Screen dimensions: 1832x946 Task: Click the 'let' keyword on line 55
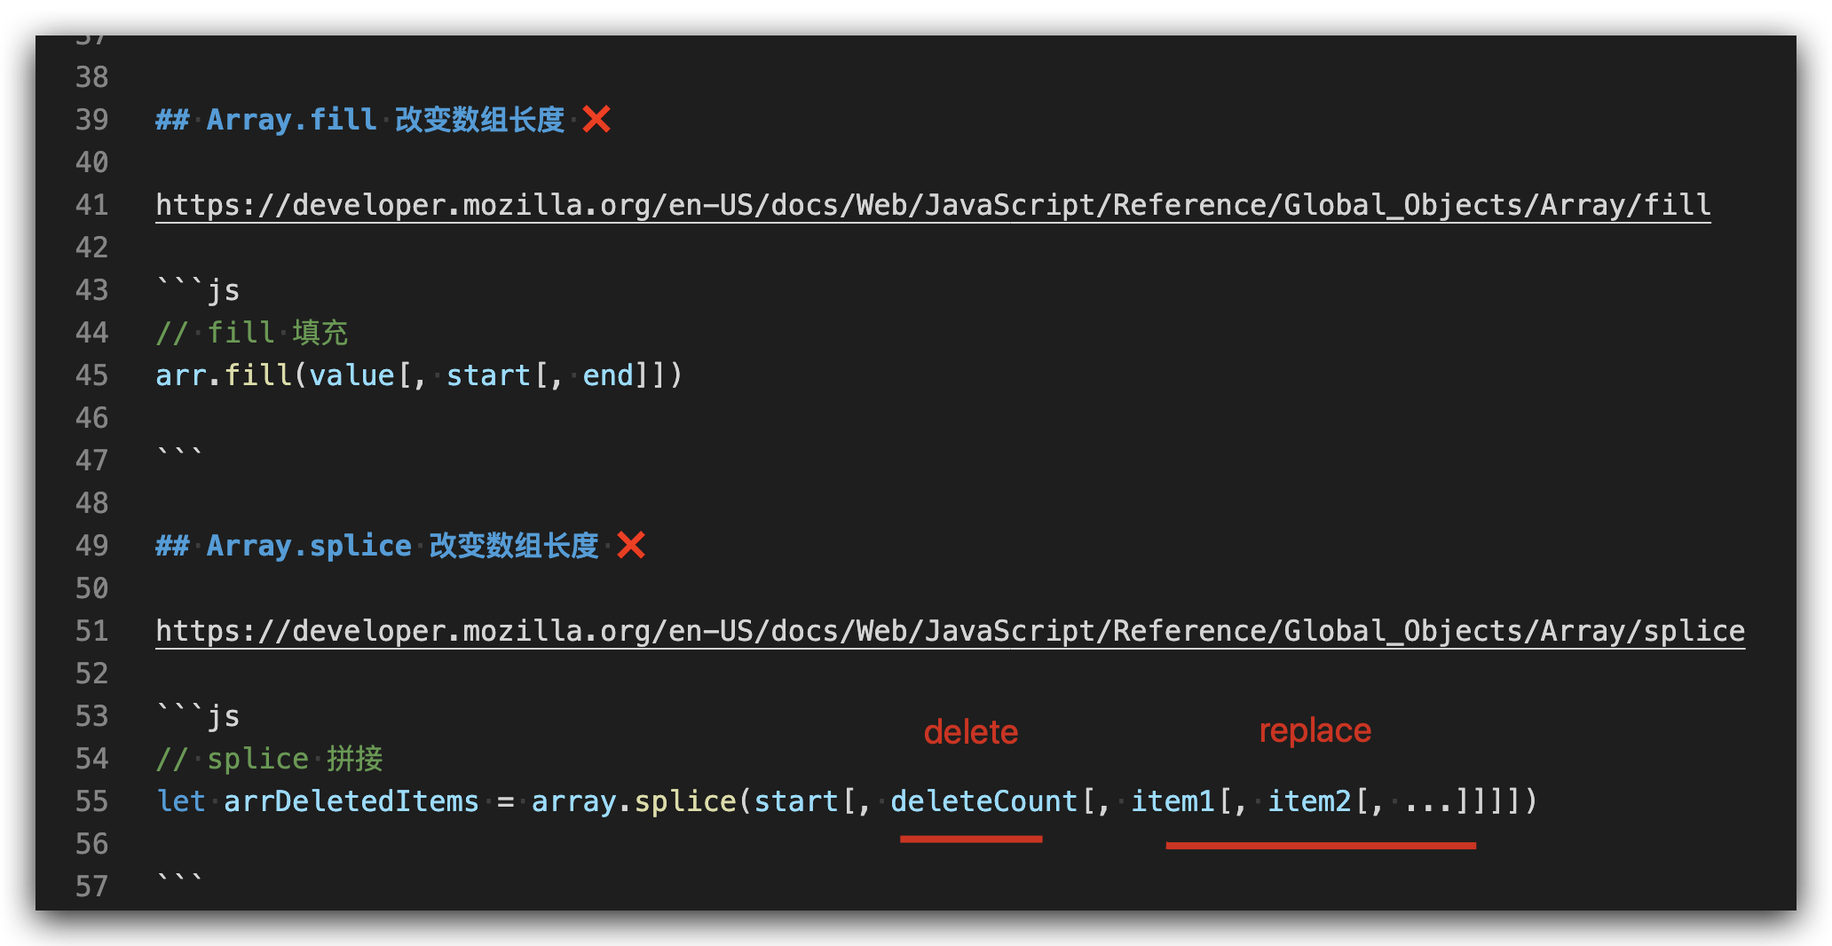(181, 801)
